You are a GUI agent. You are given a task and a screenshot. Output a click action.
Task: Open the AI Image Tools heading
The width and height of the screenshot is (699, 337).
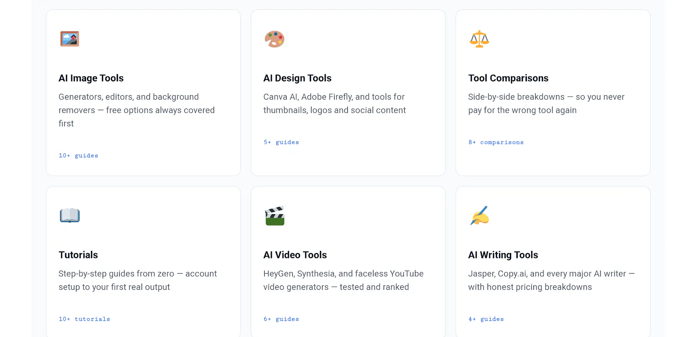[x=91, y=78]
